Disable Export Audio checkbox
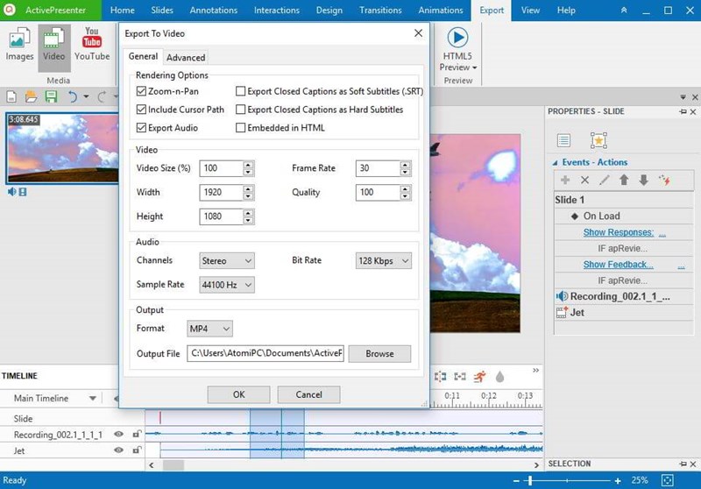Viewport: 701px width, 489px height. coord(141,128)
